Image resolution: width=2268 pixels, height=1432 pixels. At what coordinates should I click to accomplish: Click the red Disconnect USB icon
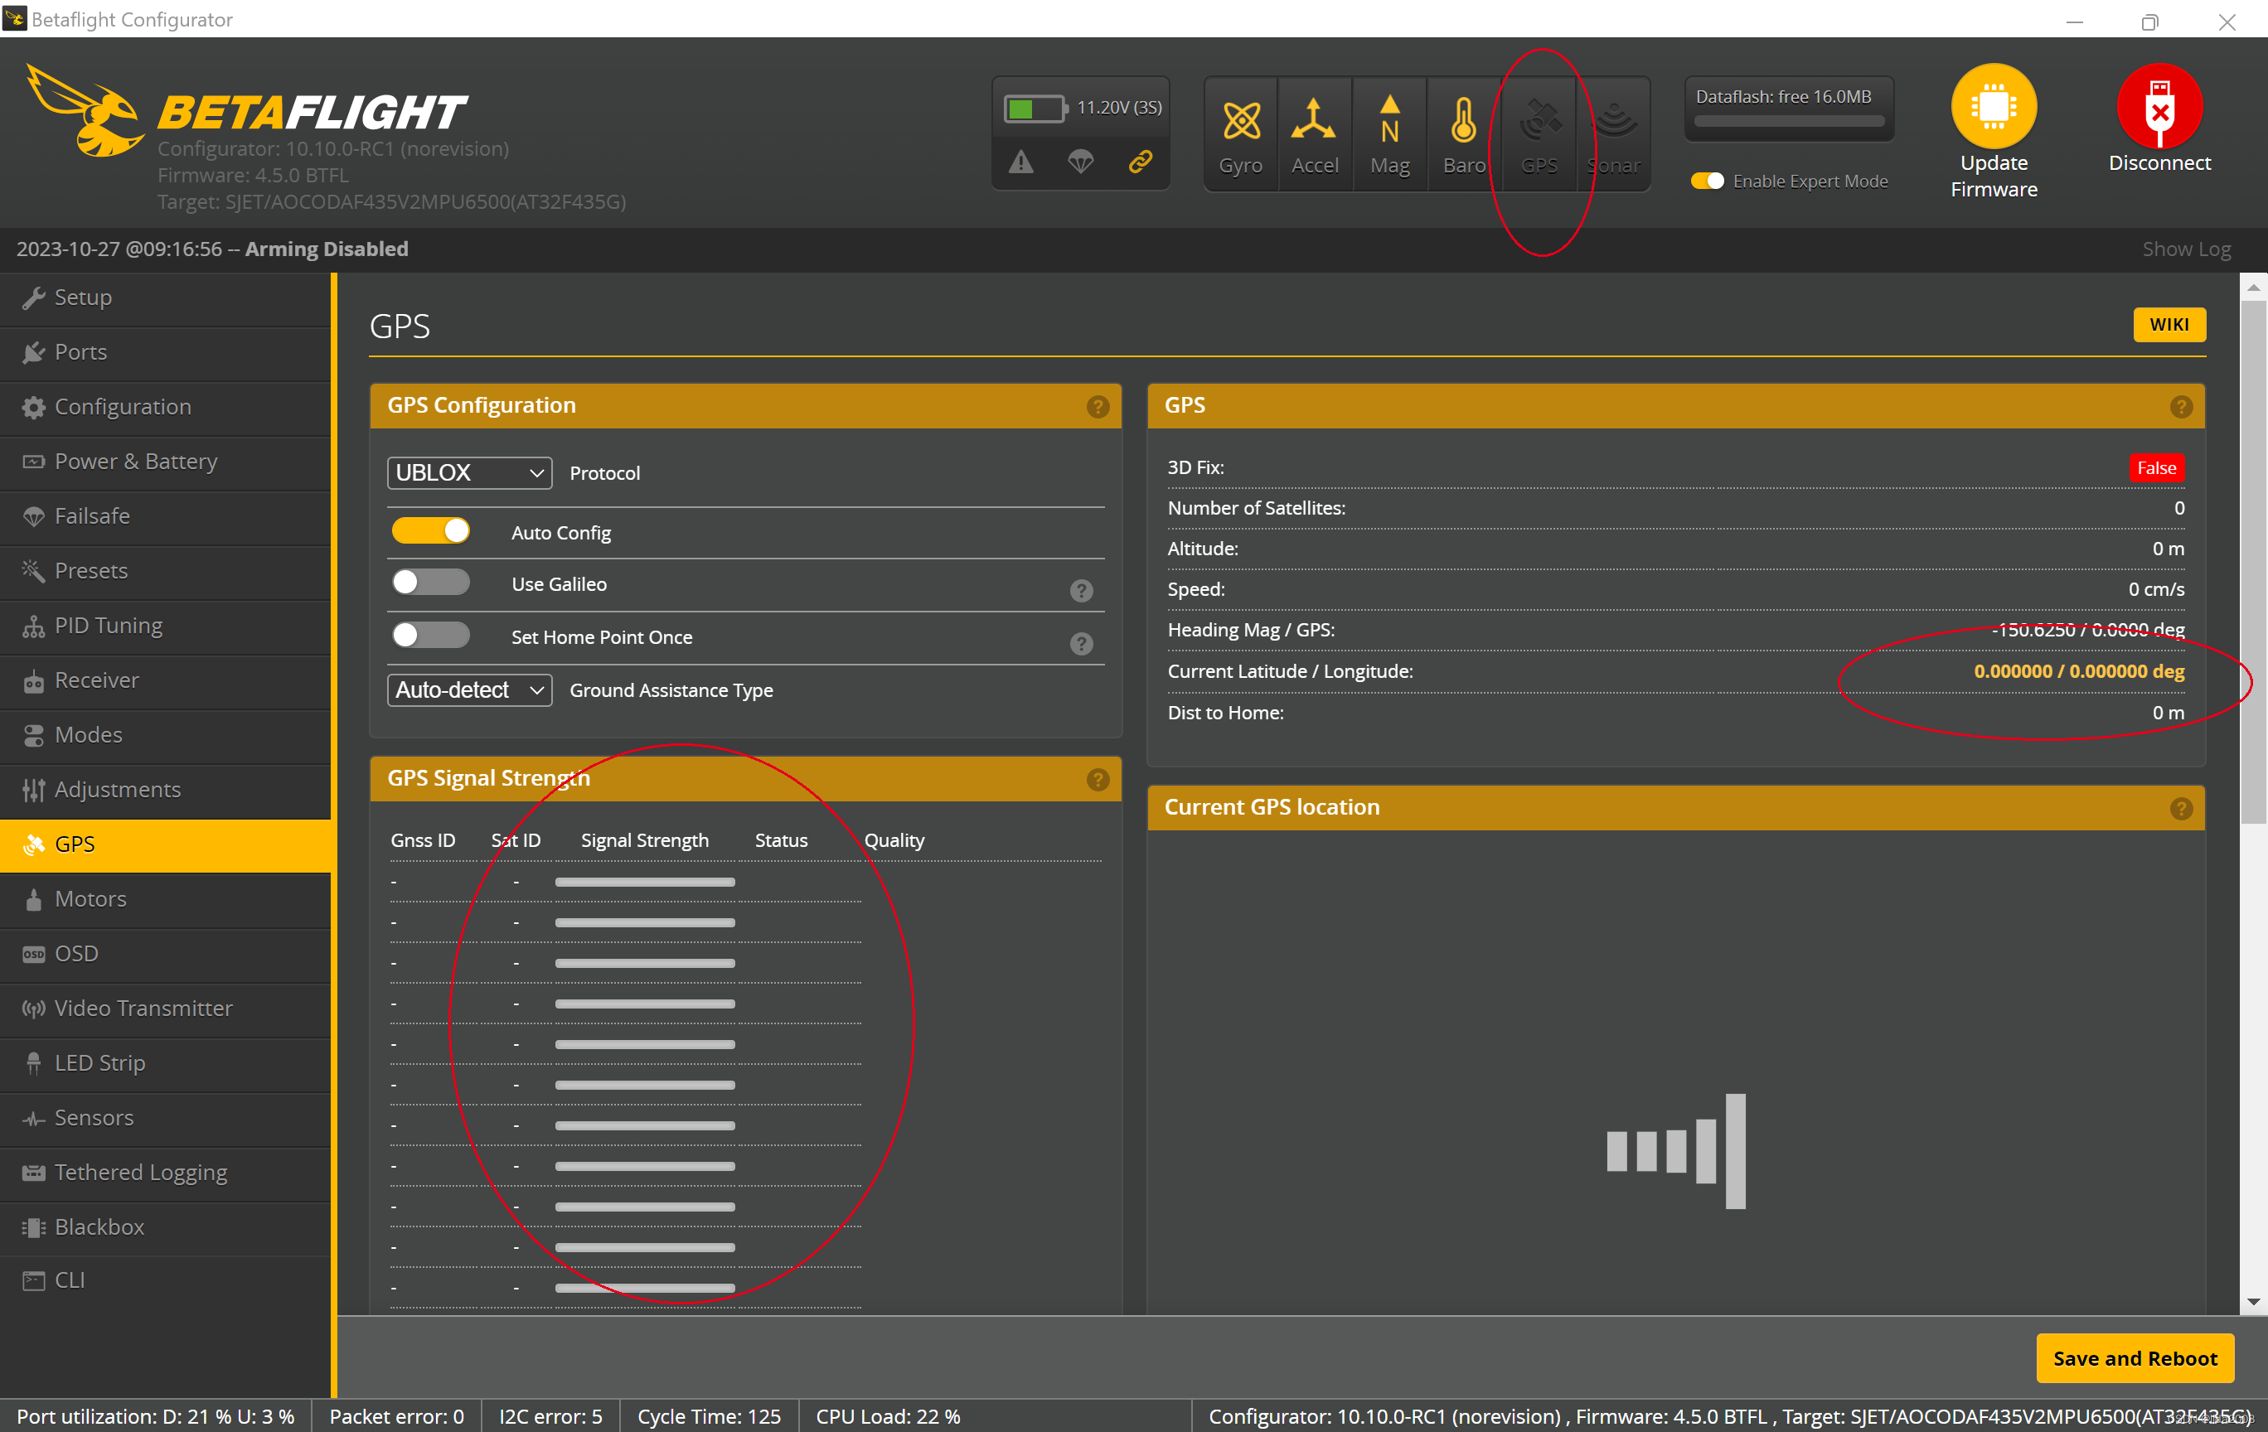pyautogui.click(x=2159, y=105)
